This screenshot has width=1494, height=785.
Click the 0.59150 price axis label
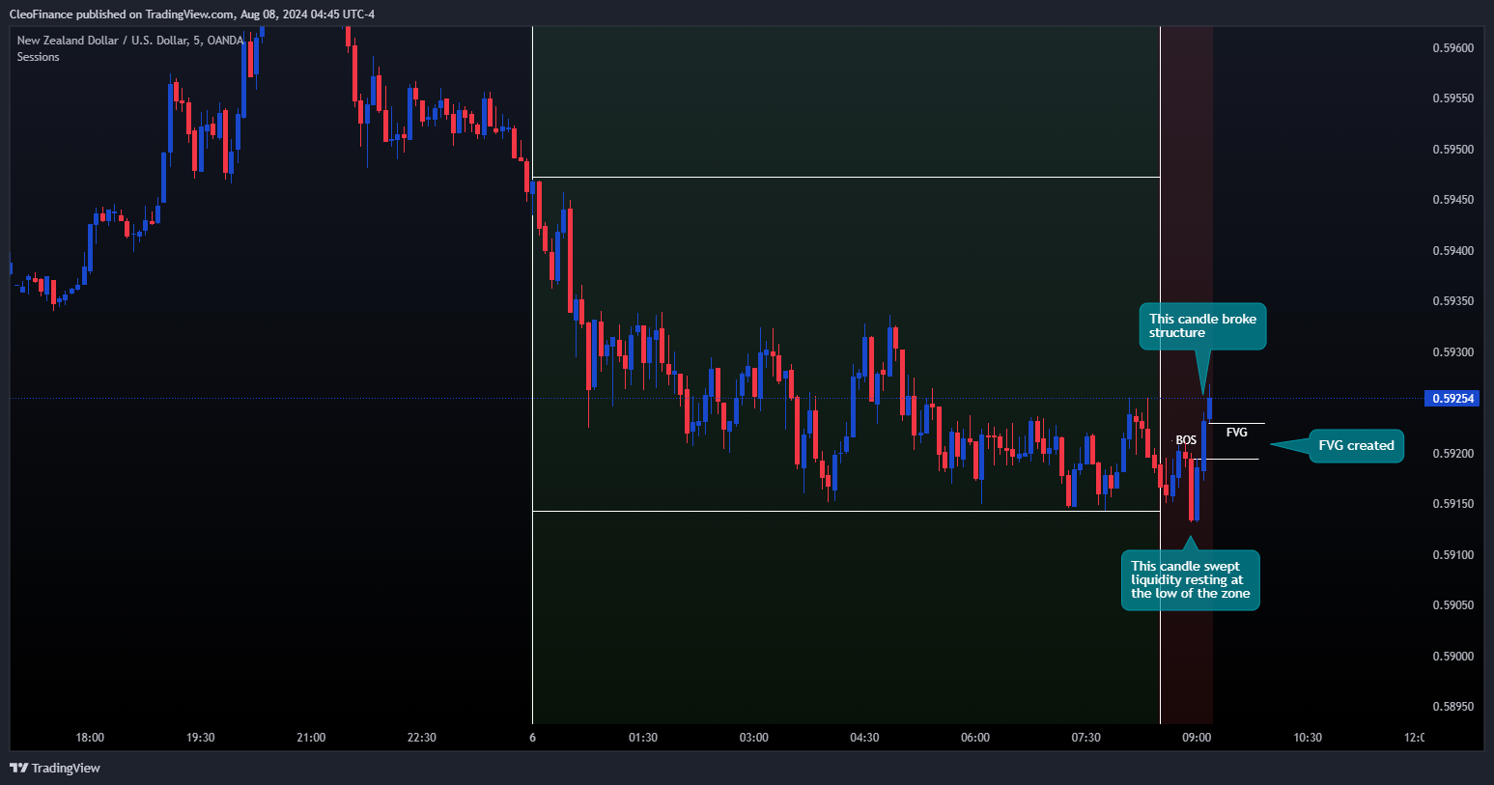click(1452, 504)
